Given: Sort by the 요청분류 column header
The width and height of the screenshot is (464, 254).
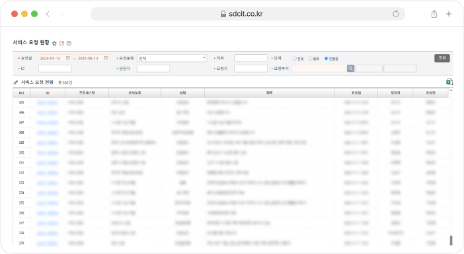Looking at the screenshot, I should coord(135,93).
